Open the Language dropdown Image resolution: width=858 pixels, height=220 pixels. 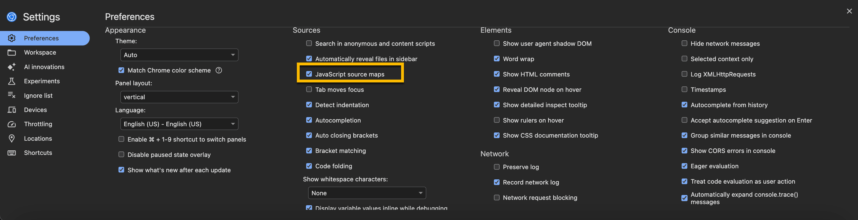[x=179, y=124]
